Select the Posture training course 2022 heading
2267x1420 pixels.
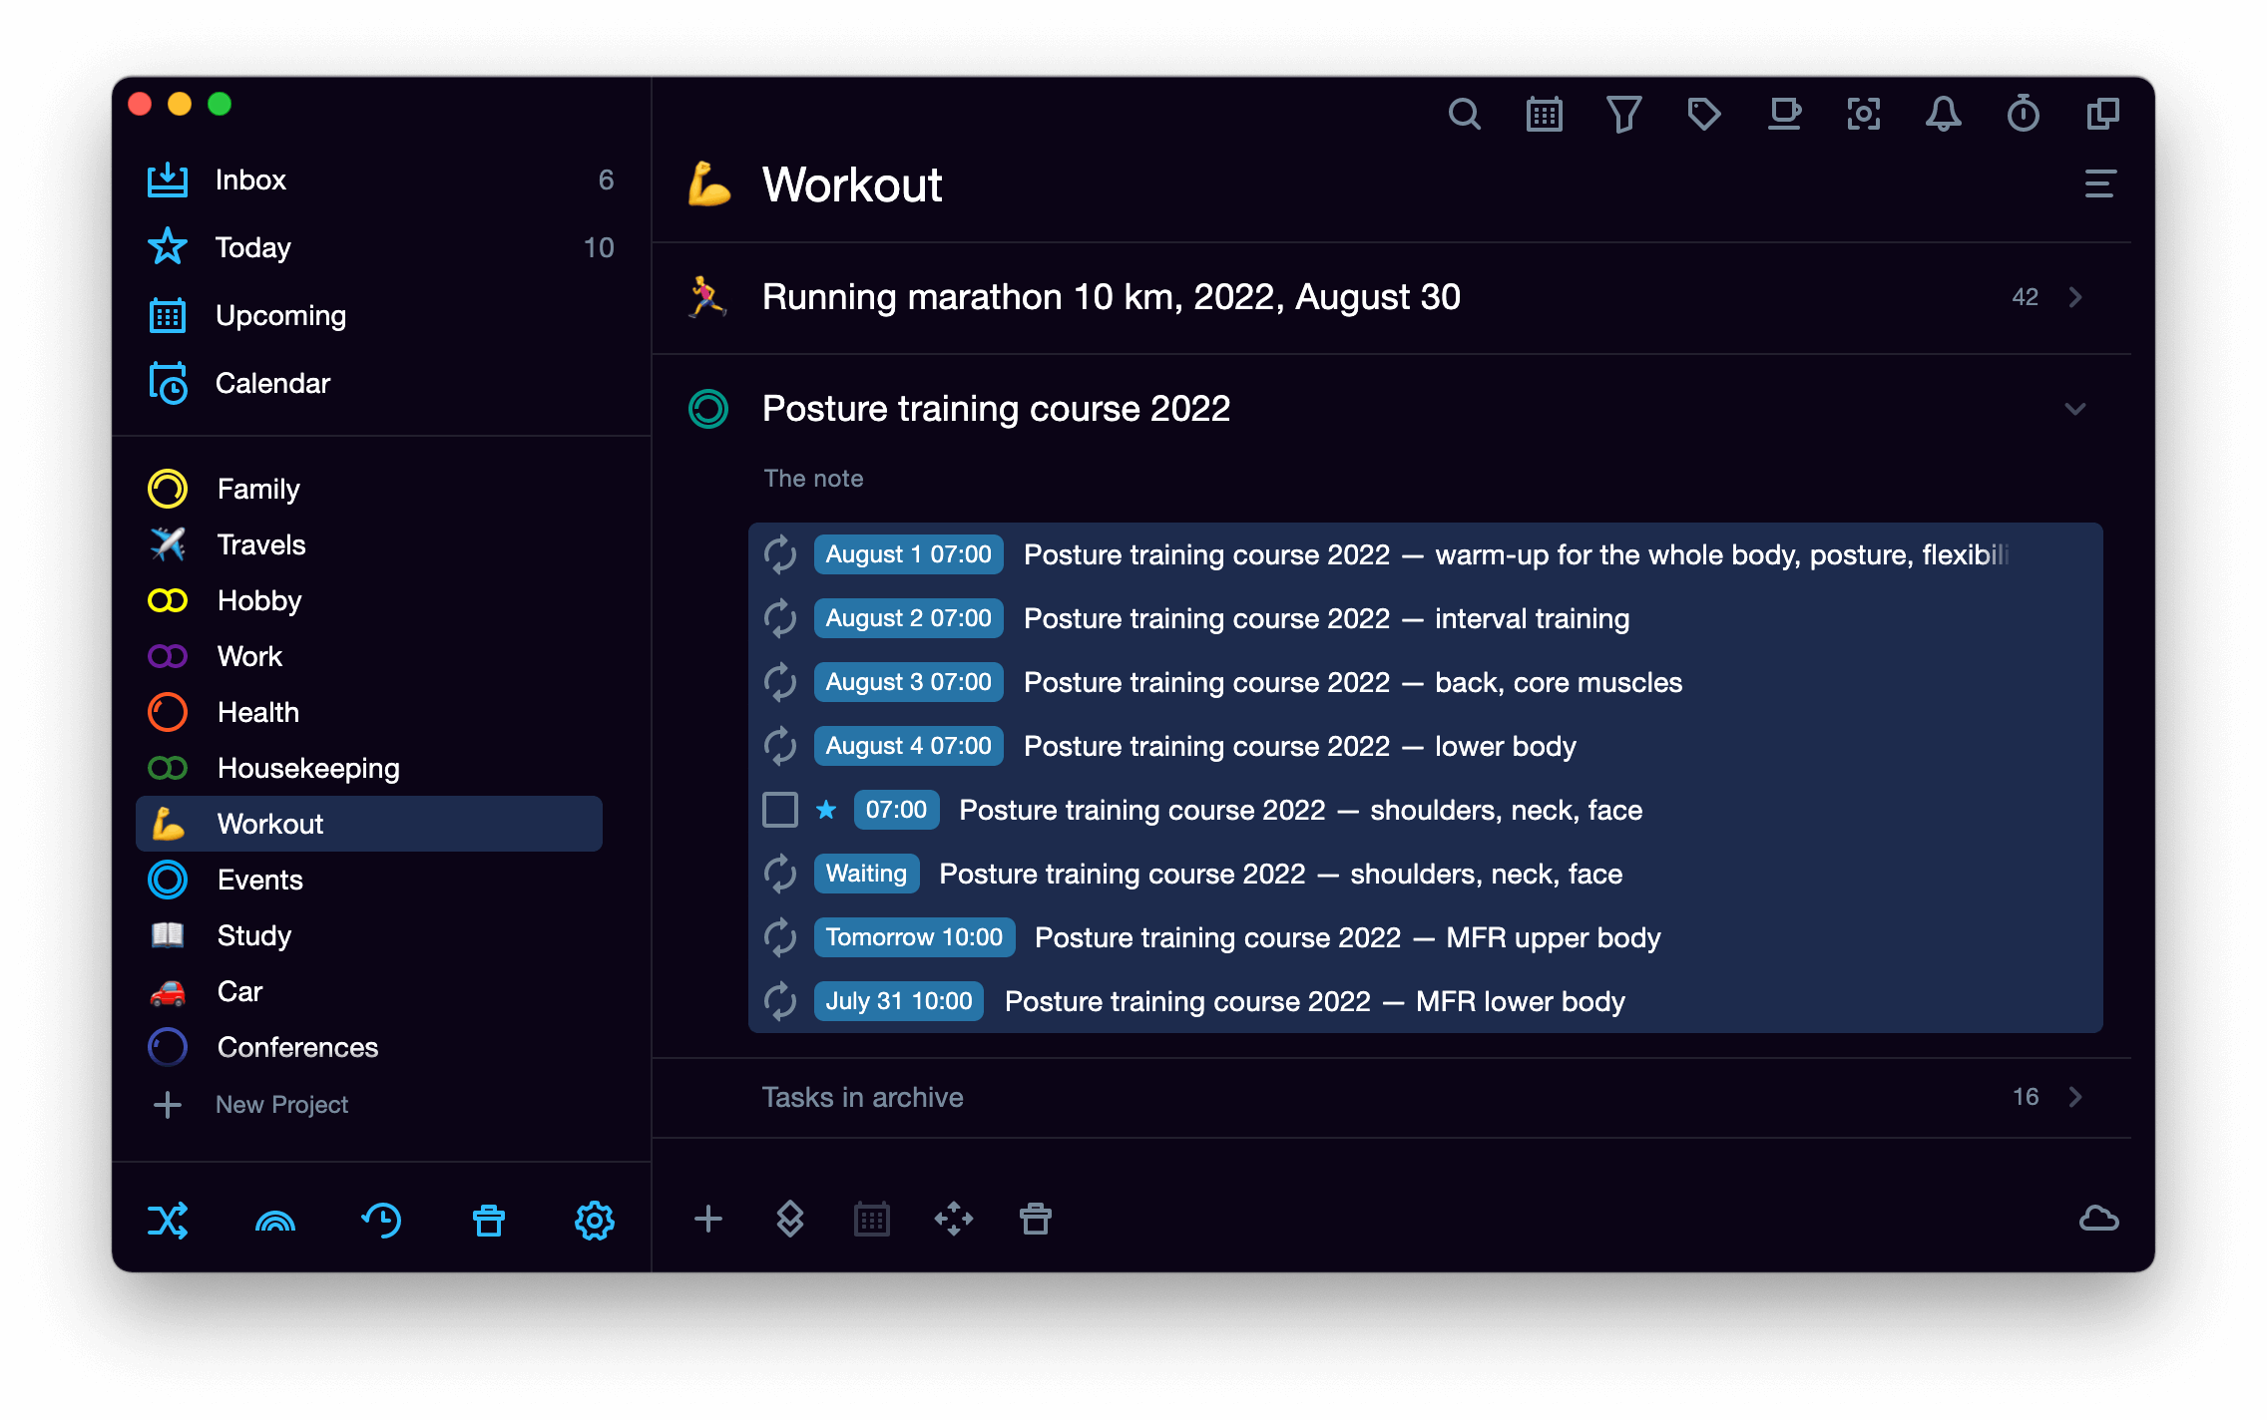pyautogui.click(x=996, y=409)
